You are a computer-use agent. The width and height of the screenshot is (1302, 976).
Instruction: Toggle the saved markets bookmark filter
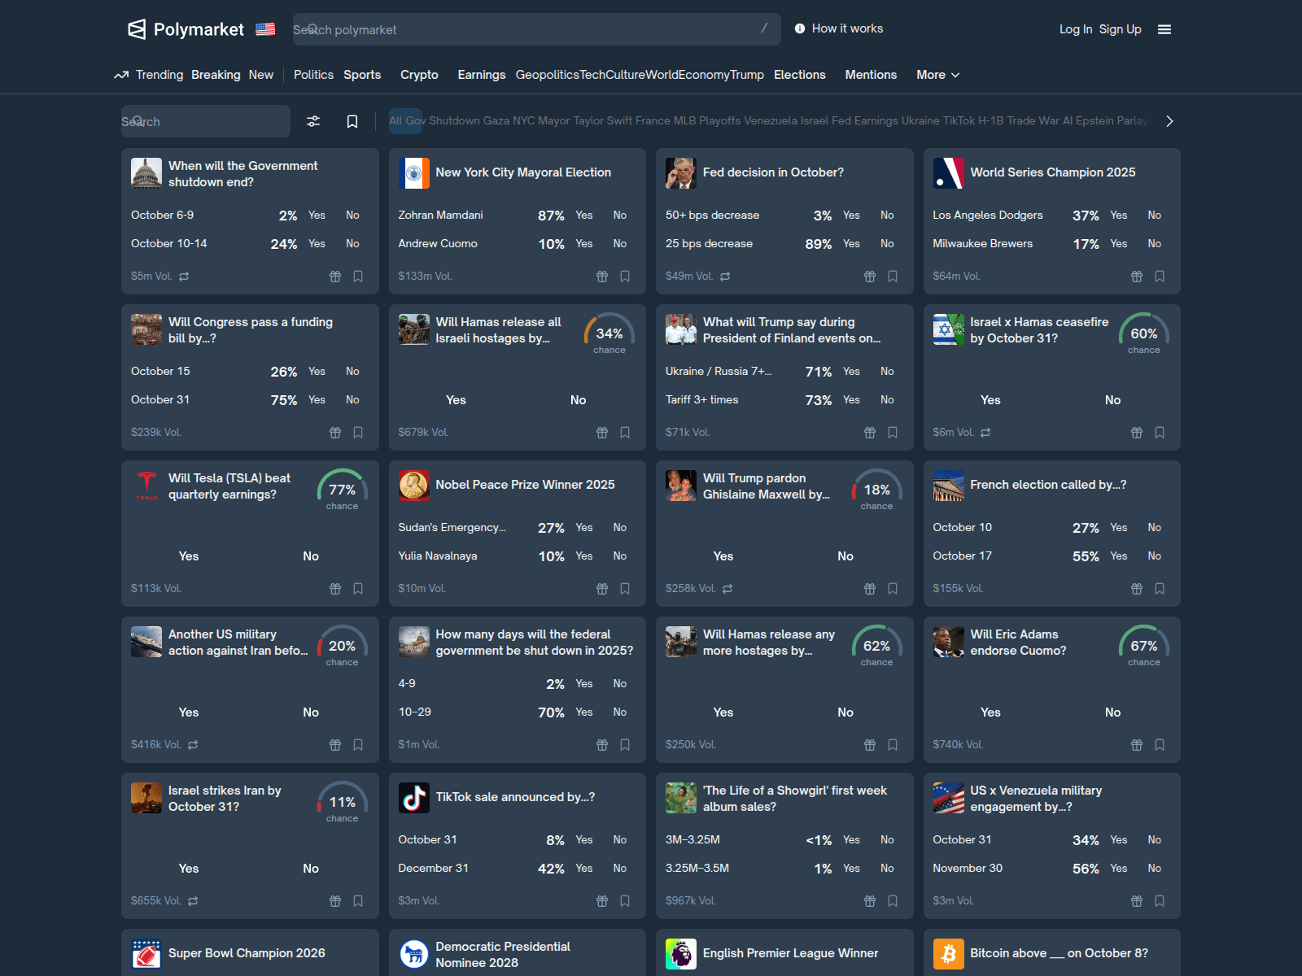tap(352, 121)
